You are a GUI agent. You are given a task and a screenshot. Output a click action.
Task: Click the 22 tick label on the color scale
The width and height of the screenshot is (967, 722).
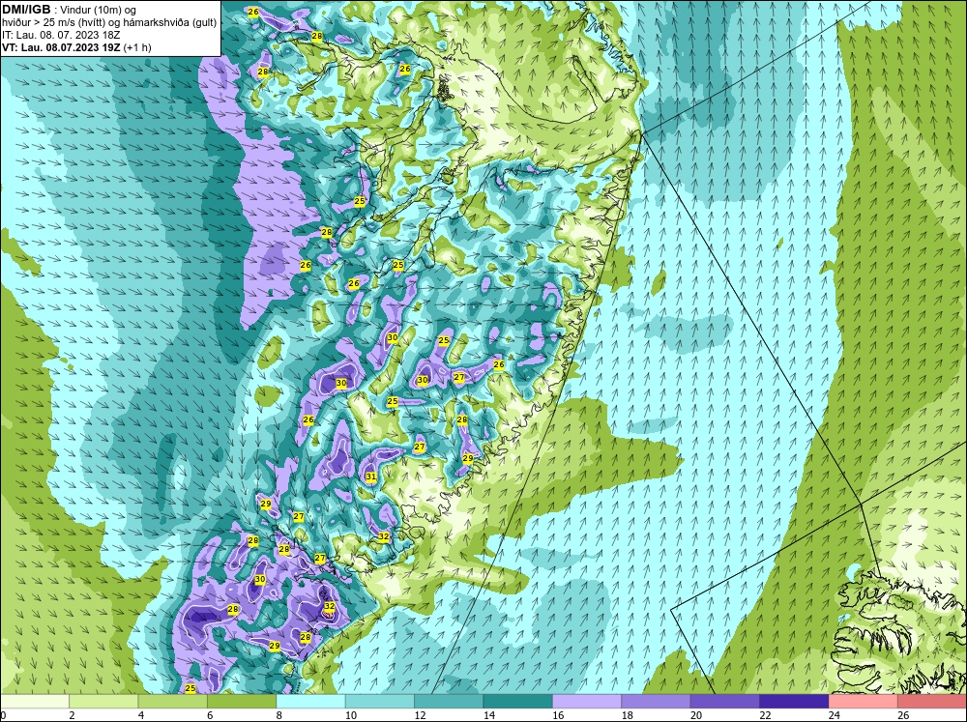click(765, 715)
